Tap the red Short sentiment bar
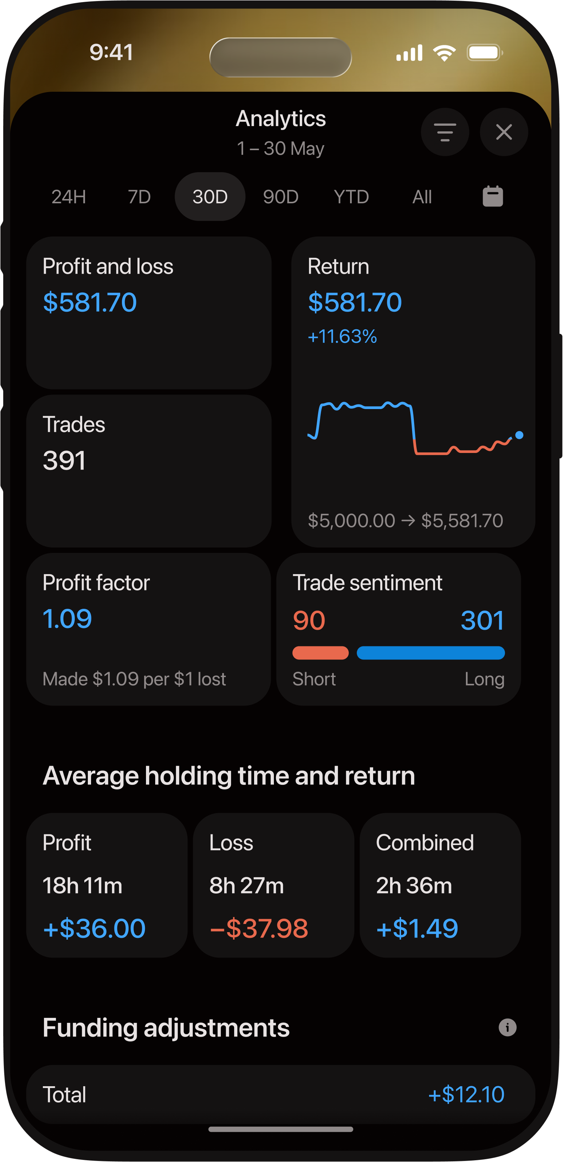Screen dimensions: 563x1162 (x=320, y=653)
